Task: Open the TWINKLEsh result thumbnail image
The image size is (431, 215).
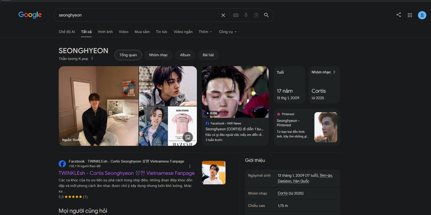Action: tap(214, 173)
